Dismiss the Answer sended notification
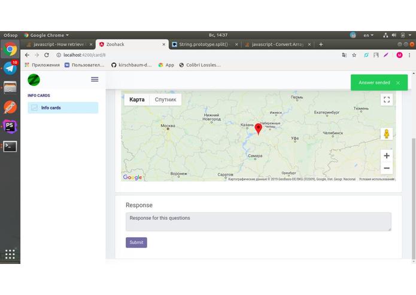The width and height of the screenshot is (416, 295). pos(398,83)
